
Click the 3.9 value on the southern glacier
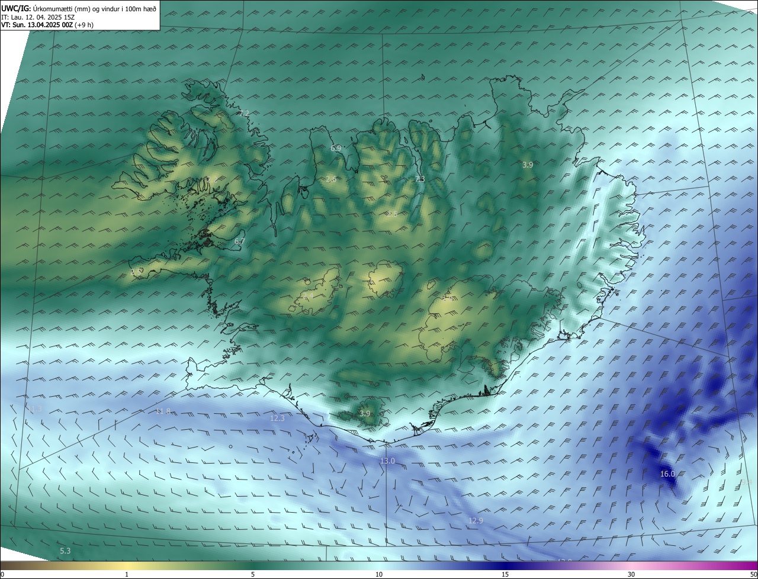pyautogui.click(x=365, y=413)
